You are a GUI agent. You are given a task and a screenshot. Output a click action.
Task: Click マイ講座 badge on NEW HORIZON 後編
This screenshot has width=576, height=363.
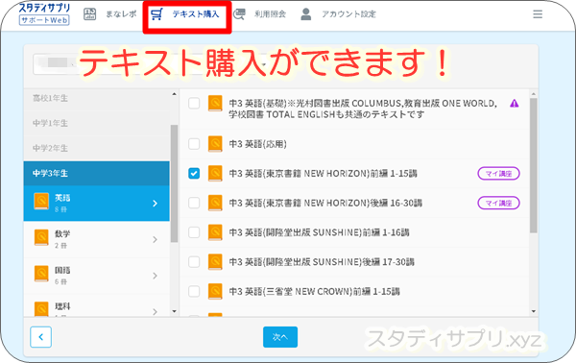(498, 203)
